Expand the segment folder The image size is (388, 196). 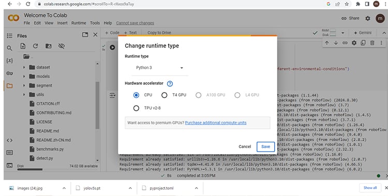click(24, 86)
